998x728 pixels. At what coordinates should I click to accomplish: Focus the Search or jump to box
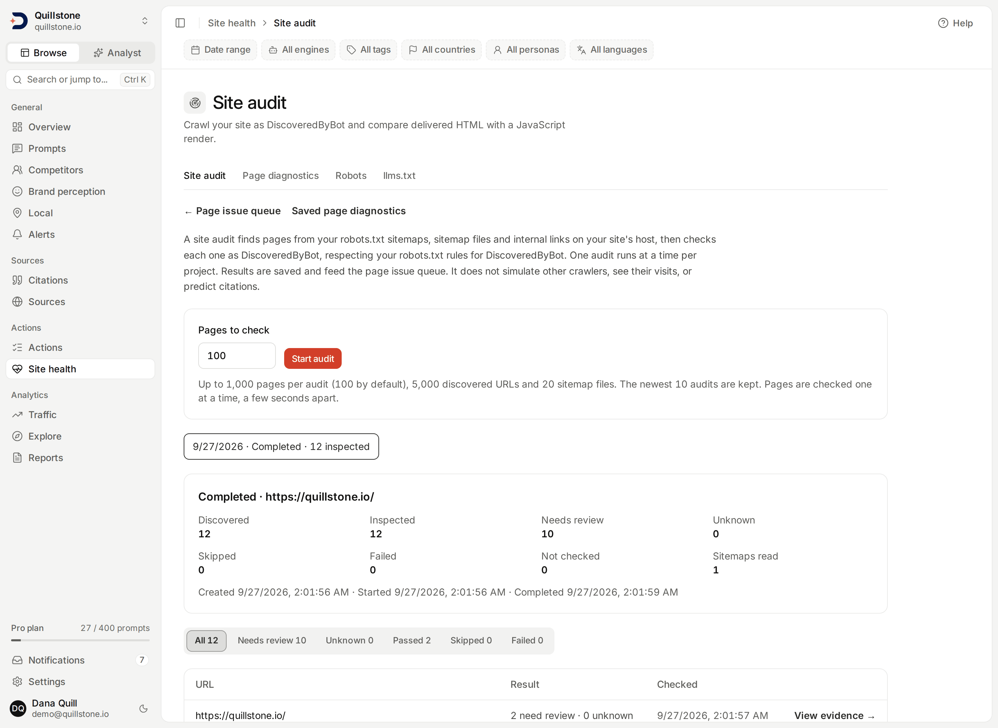[81, 80]
